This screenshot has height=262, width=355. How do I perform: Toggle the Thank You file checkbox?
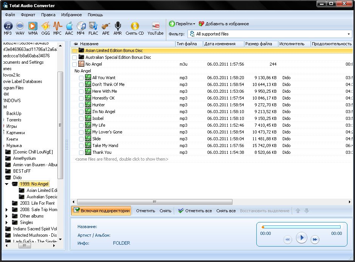[81, 153]
